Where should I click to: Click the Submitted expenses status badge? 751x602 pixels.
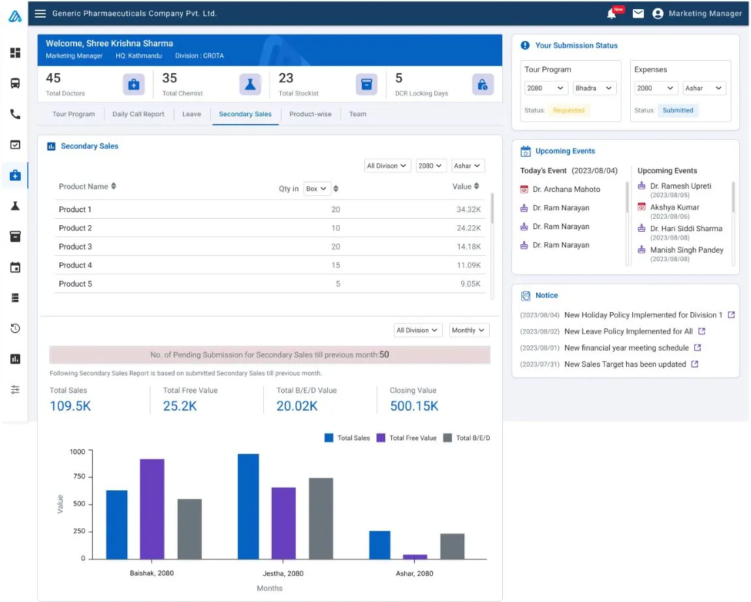(x=678, y=110)
